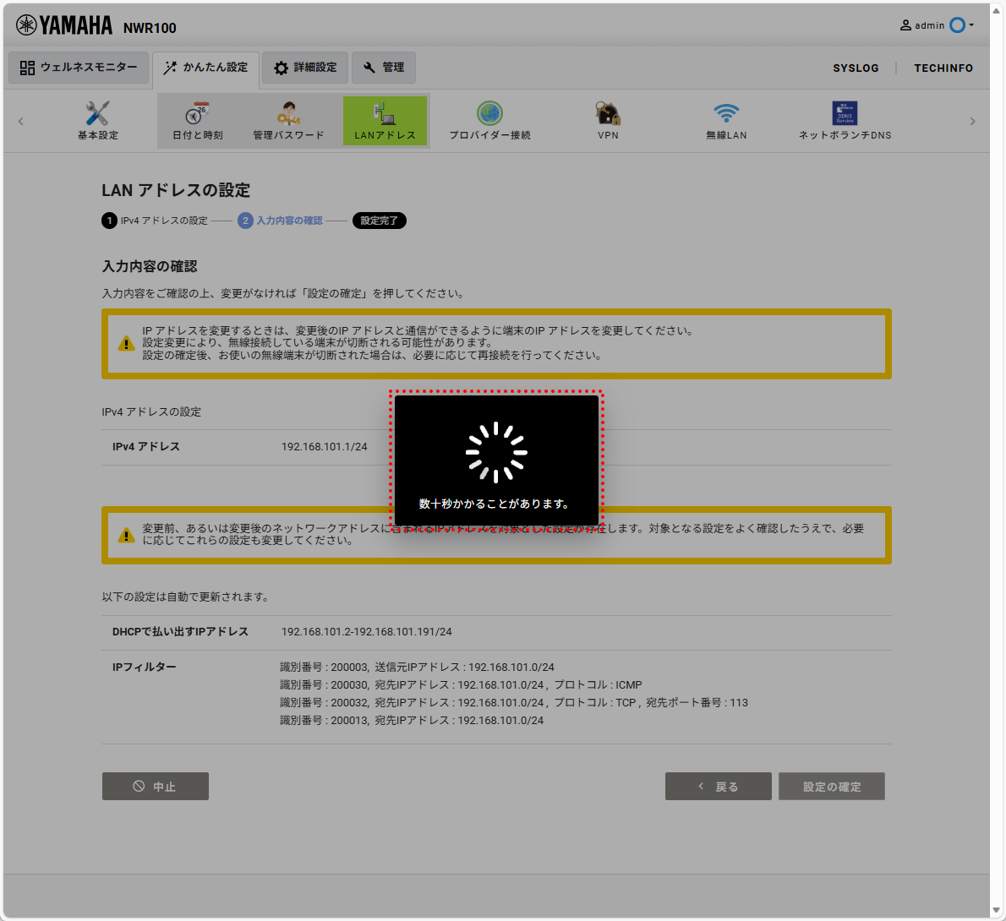
Task: Click 数十秒かかることがあります message
Action: [x=494, y=504]
